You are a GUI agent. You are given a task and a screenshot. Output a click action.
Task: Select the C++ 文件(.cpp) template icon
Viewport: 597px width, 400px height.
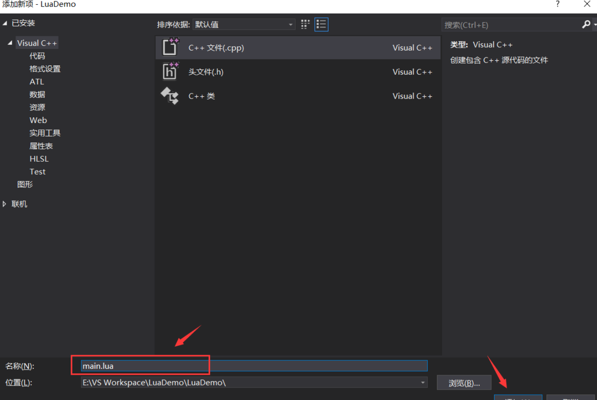tap(169, 47)
